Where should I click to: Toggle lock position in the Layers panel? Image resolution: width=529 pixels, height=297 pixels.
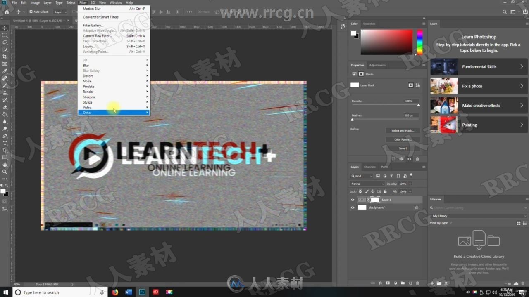point(373,191)
